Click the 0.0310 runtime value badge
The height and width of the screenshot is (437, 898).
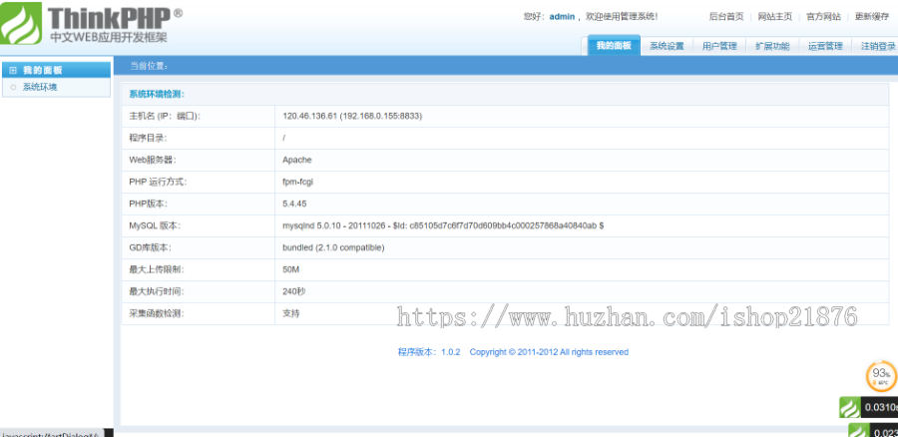[879, 407]
